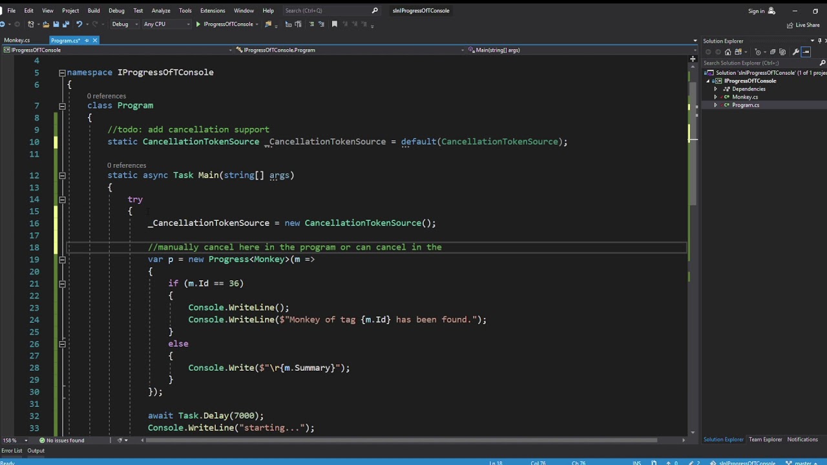Viewport: 827px width, 465px height.
Task: Click Show All Files icon in Solution Explorer
Action: point(782,52)
